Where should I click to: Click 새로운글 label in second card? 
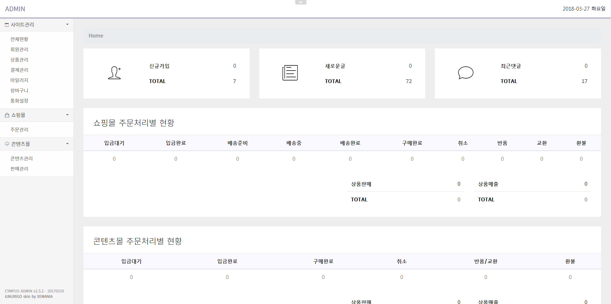point(335,66)
